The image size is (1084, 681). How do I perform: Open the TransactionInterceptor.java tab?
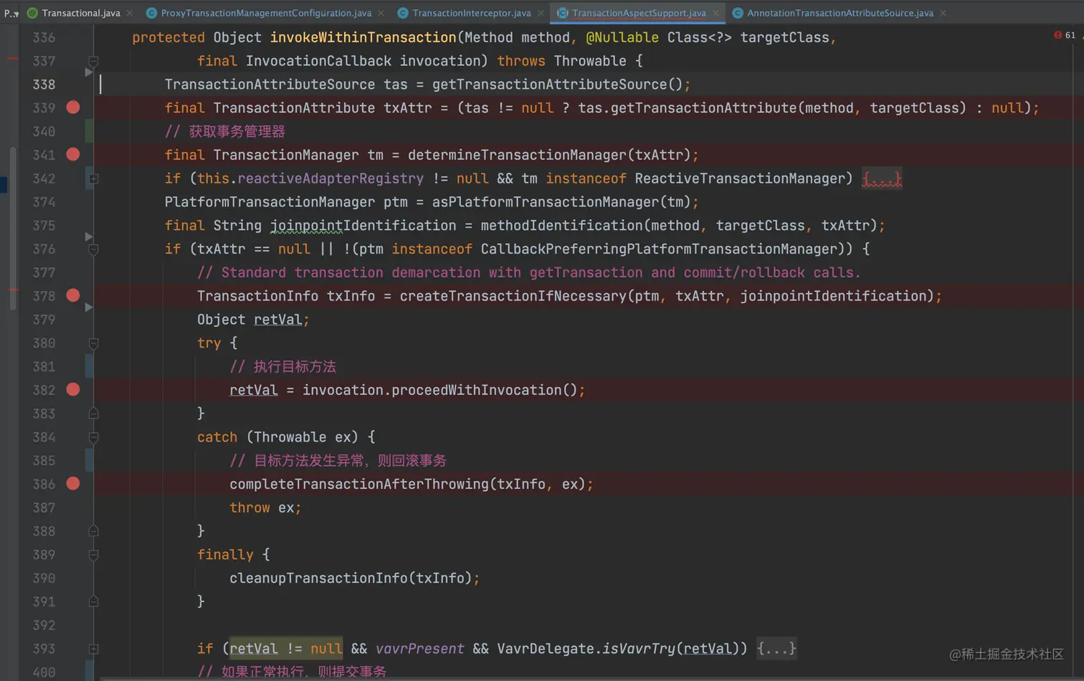point(472,13)
